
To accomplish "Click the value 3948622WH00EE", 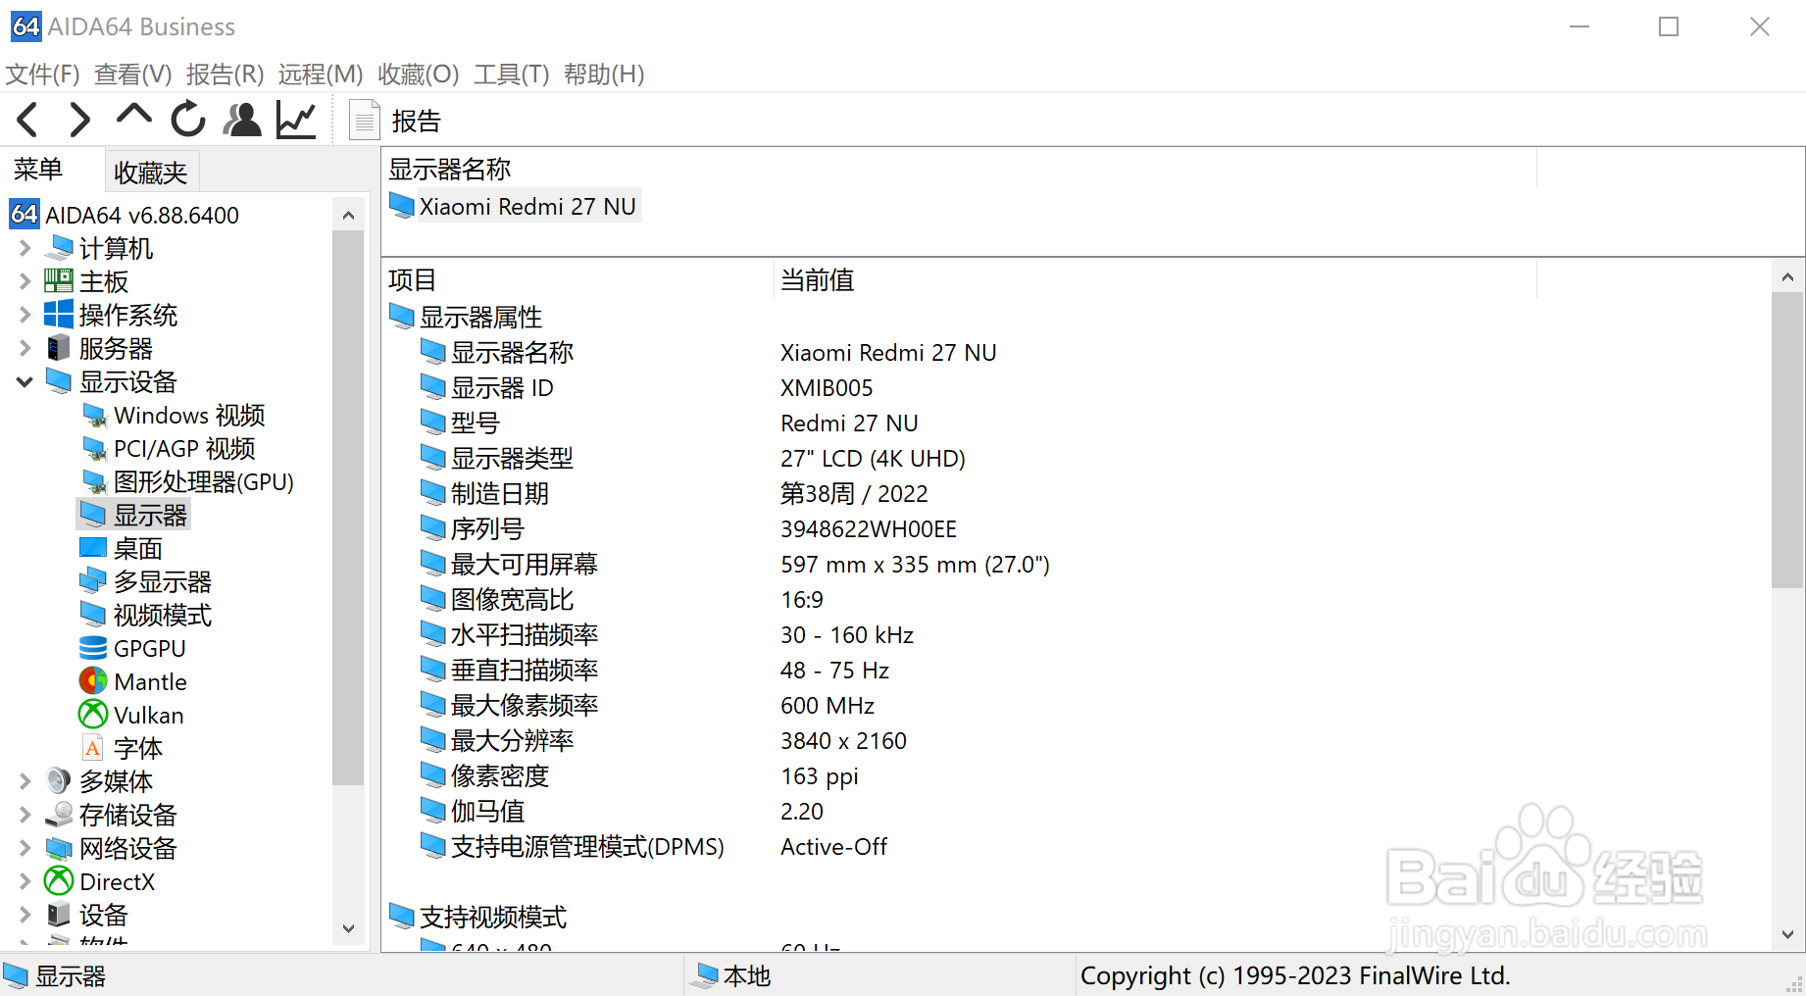I will pyautogui.click(x=869, y=529).
